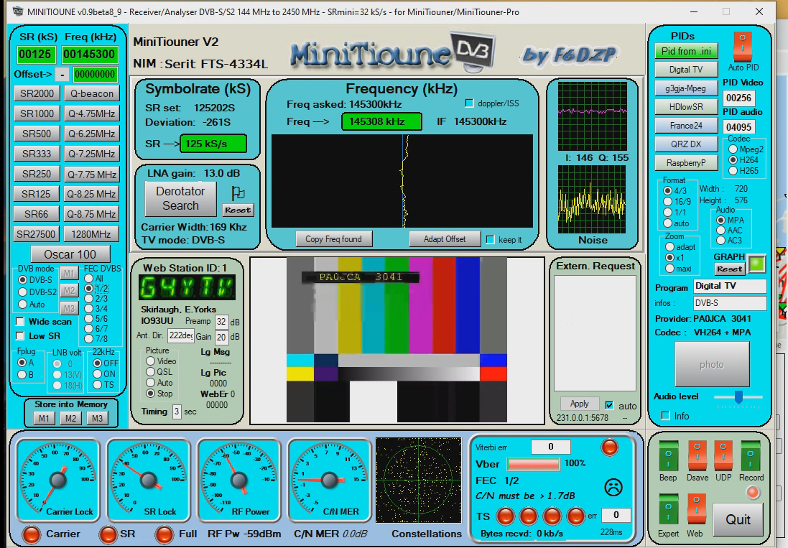Select Zoom maxi radio button

pos(670,269)
